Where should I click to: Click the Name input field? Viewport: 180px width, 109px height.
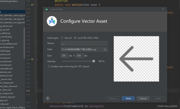click(84, 43)
